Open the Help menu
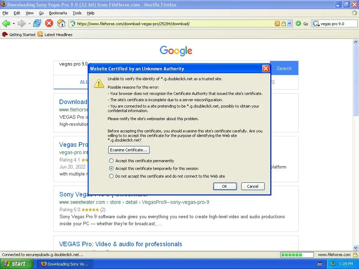 (91, 13)
